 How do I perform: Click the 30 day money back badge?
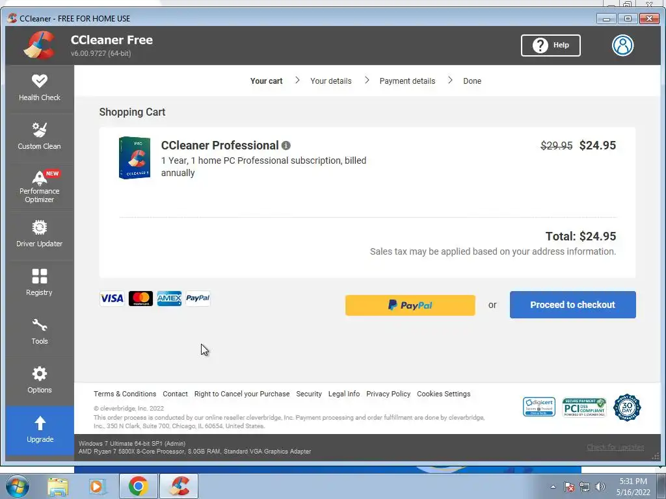click(x=627, y=407)
